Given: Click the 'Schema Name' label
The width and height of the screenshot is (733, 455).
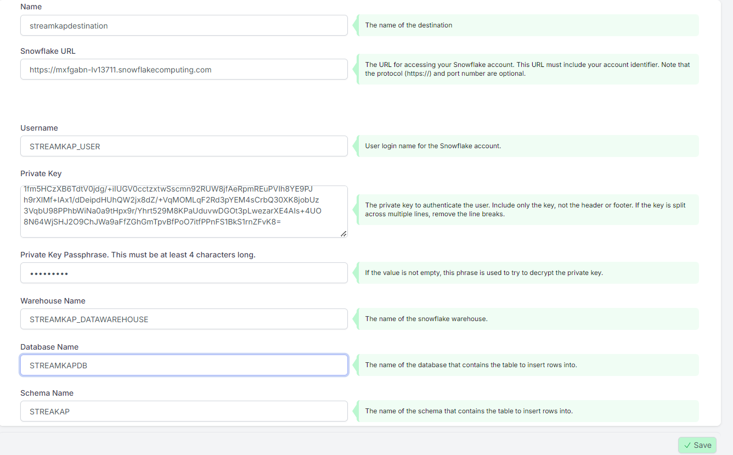Looking at the screenshot, I should (47, 393).
